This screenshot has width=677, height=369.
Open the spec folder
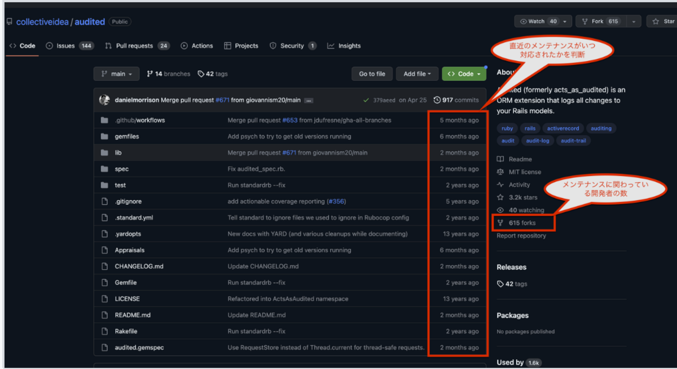coord(122,169)
